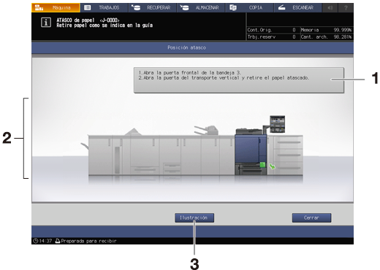Click the printer status icon near Preparada
Image resolution: width=380 pixels, height=270 pixels.
point(58,241)
